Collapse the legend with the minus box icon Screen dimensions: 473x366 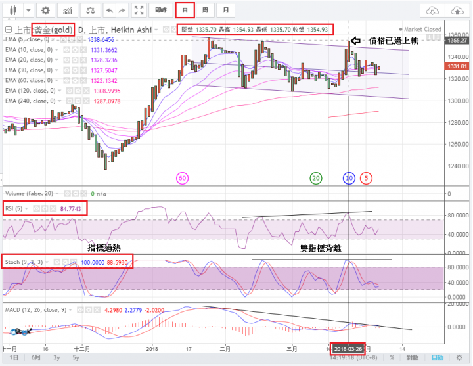point(9,30)
